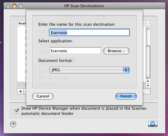The width and height of the screenshot is (168, 136).
Task: Select the PDF To Preview list row
Action: click(81, 78)
